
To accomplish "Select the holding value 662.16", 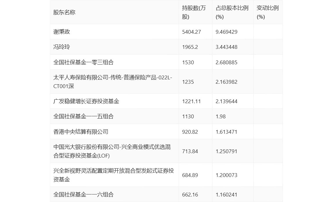I will click(190, 194).
